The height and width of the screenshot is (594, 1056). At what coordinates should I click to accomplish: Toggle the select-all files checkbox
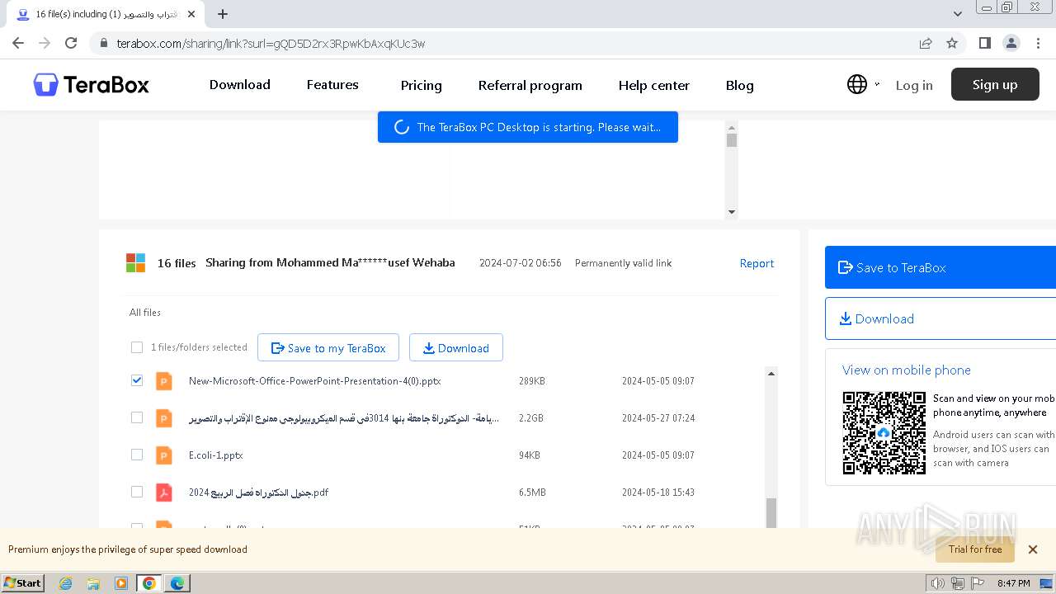pos(137,347)
